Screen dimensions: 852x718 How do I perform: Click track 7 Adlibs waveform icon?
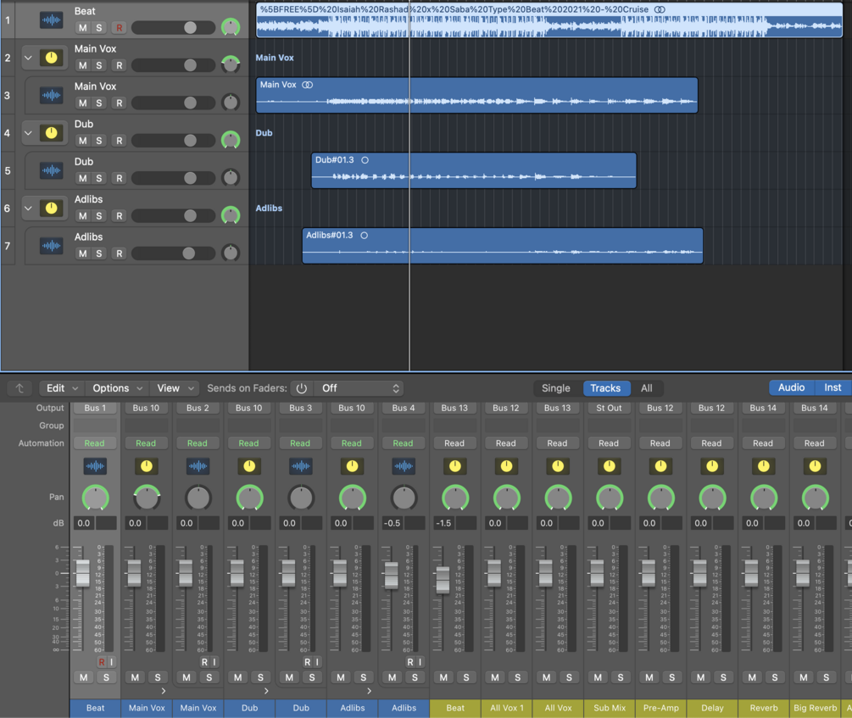pos(51,246)
